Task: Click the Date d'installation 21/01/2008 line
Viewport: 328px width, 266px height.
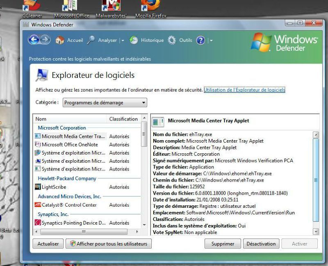Action: point(196,200)
